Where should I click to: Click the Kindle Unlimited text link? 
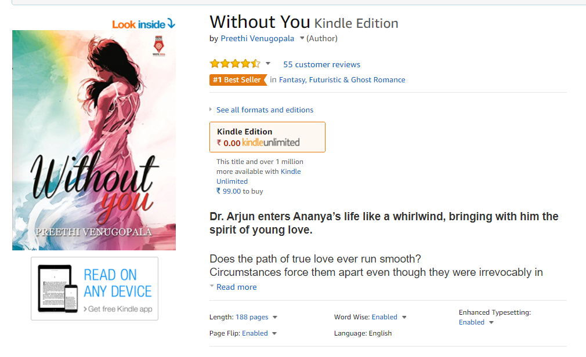click(259, 176)
